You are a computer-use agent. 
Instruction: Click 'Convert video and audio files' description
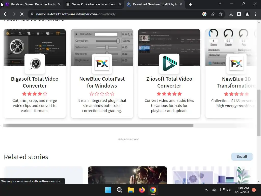pos(169,106)
